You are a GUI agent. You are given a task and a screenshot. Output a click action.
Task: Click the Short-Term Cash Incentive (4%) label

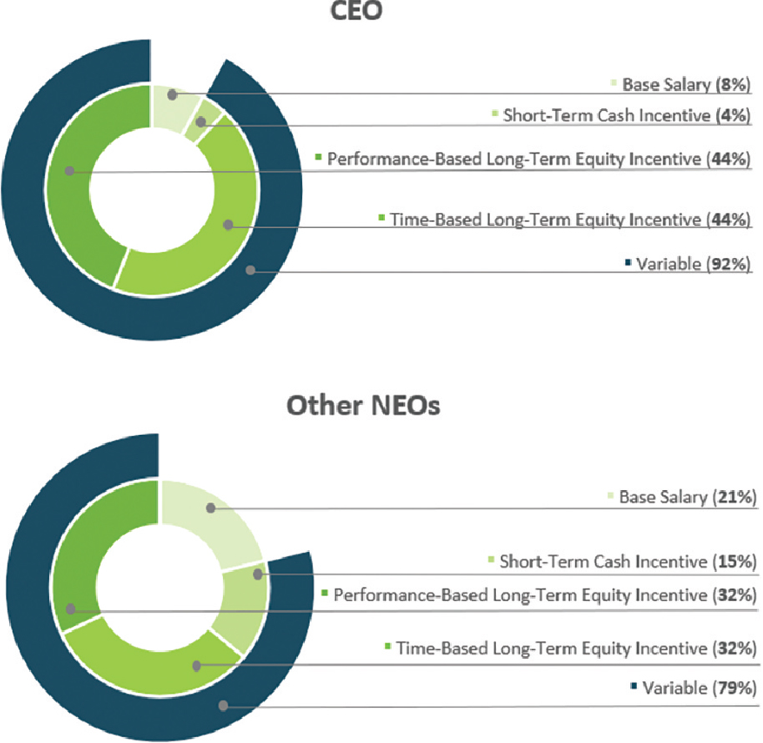(627, 115)
